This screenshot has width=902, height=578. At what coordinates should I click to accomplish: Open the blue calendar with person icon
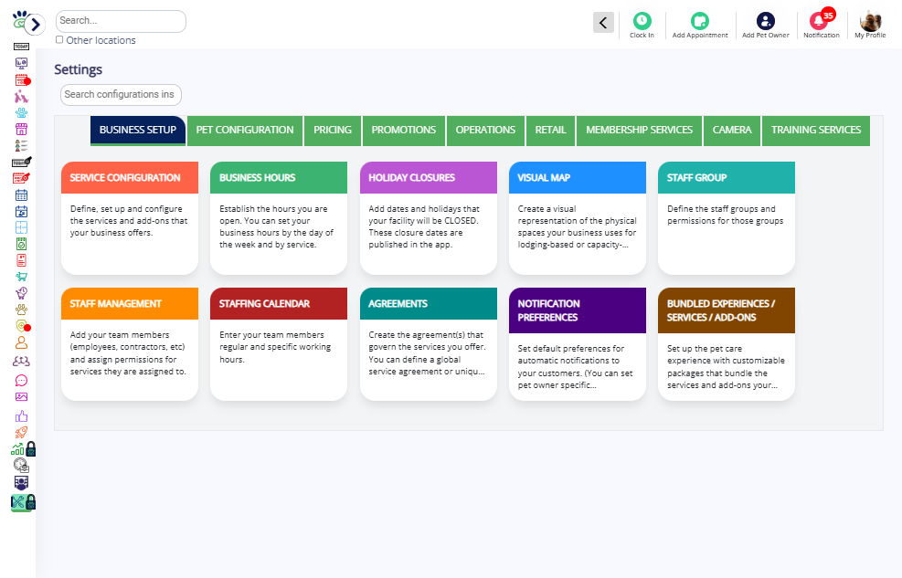click(21, 212)
